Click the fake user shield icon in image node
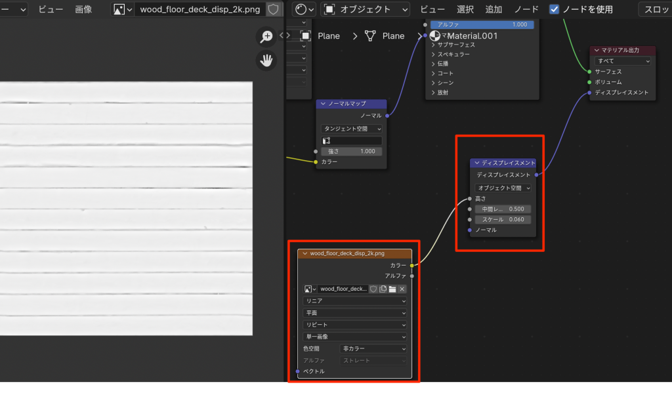Image resolution: width=672 pixels, height=399 pixels. (373, 289)
